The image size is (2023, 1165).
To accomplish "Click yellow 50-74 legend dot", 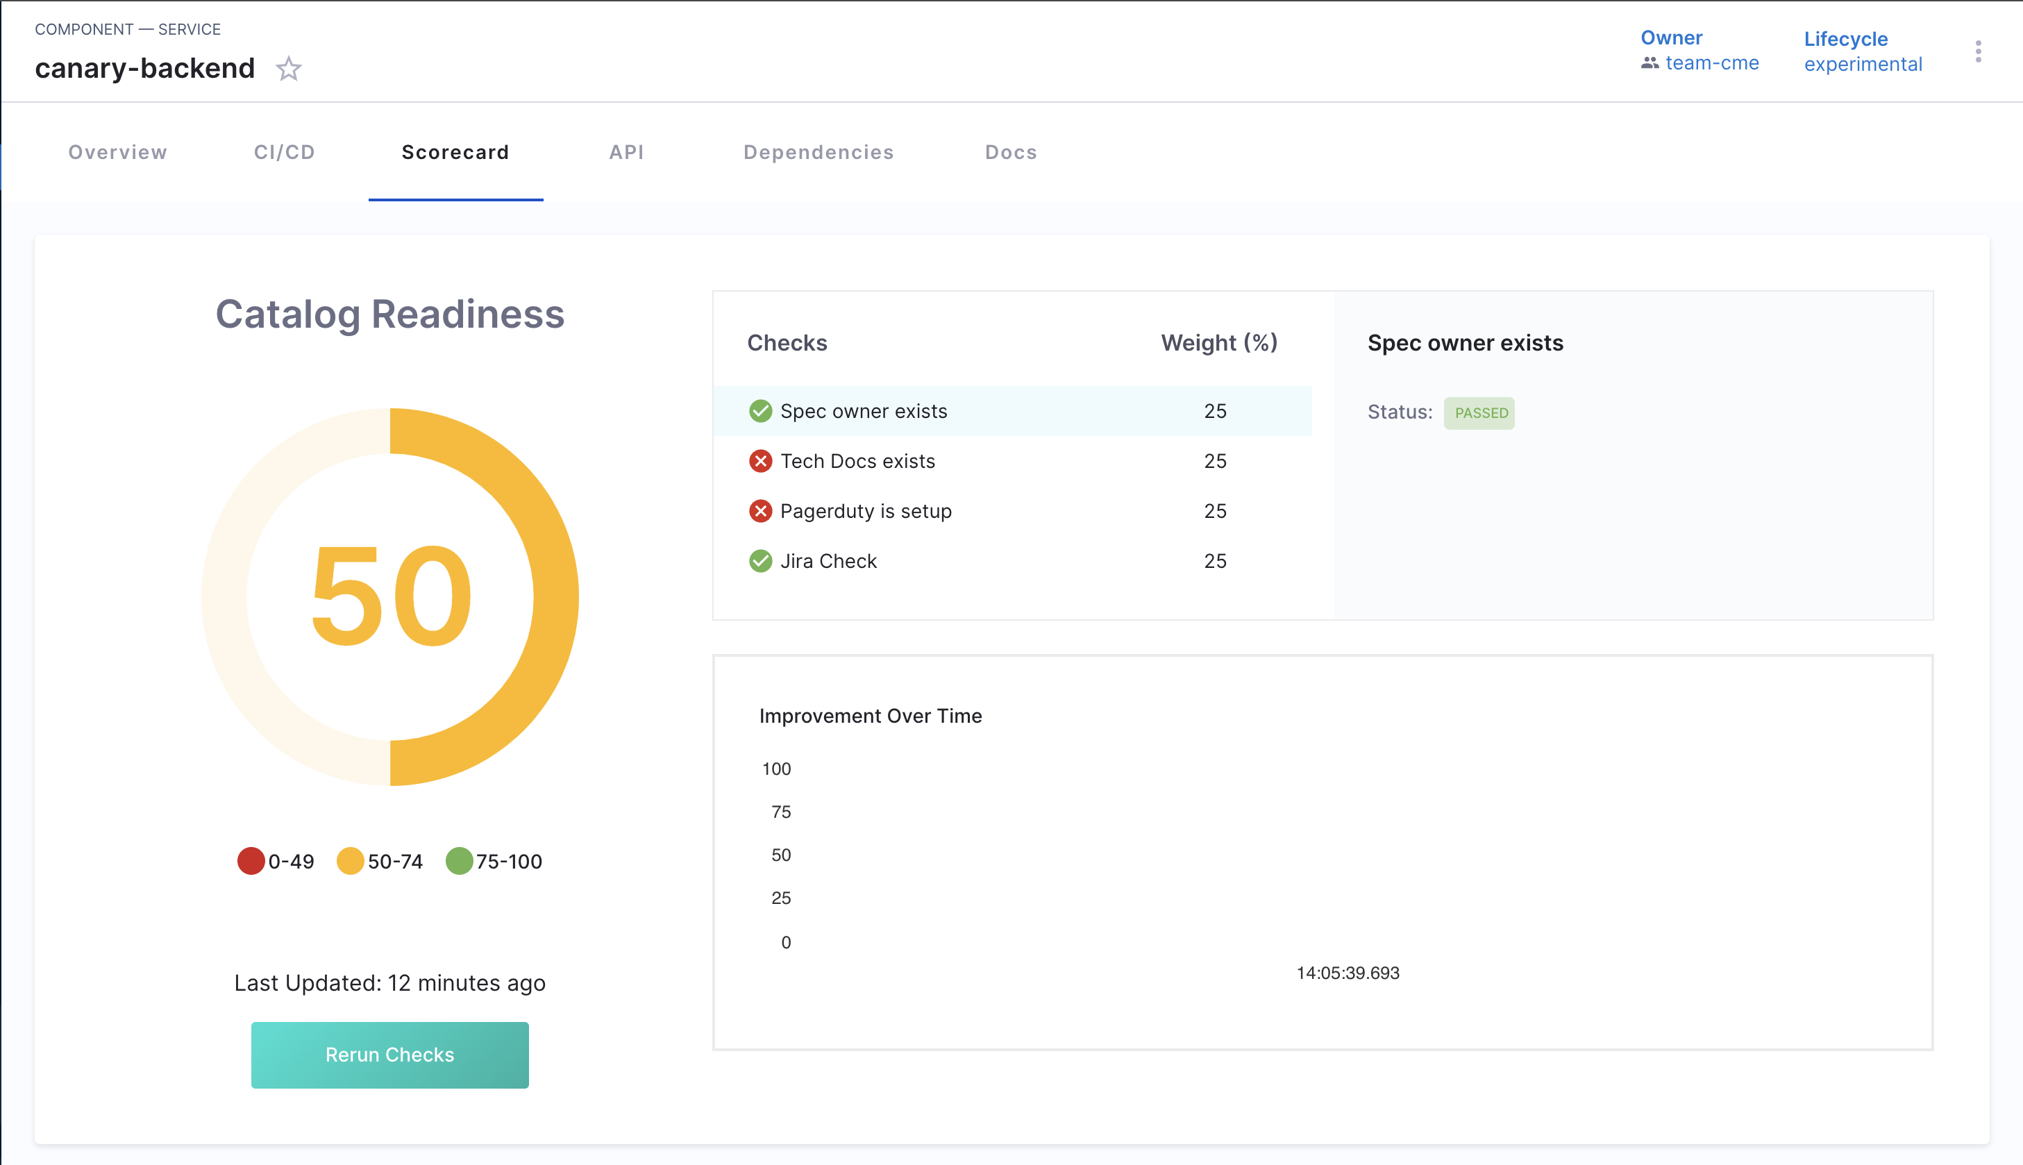I will point(350,861).
